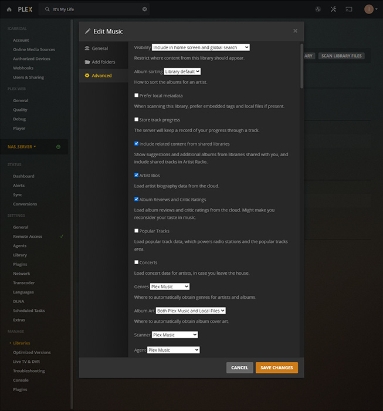Screen dimensions: 383x411
Task: Enable Store track progress checkbox
Action: 137,120
